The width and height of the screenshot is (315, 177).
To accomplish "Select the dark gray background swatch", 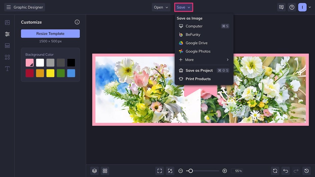I will [x=61, y=63].
